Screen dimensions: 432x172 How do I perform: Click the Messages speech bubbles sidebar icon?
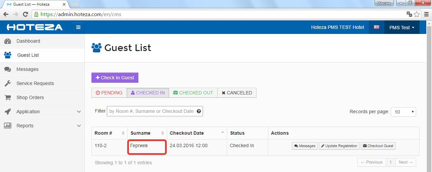point(7,69)
